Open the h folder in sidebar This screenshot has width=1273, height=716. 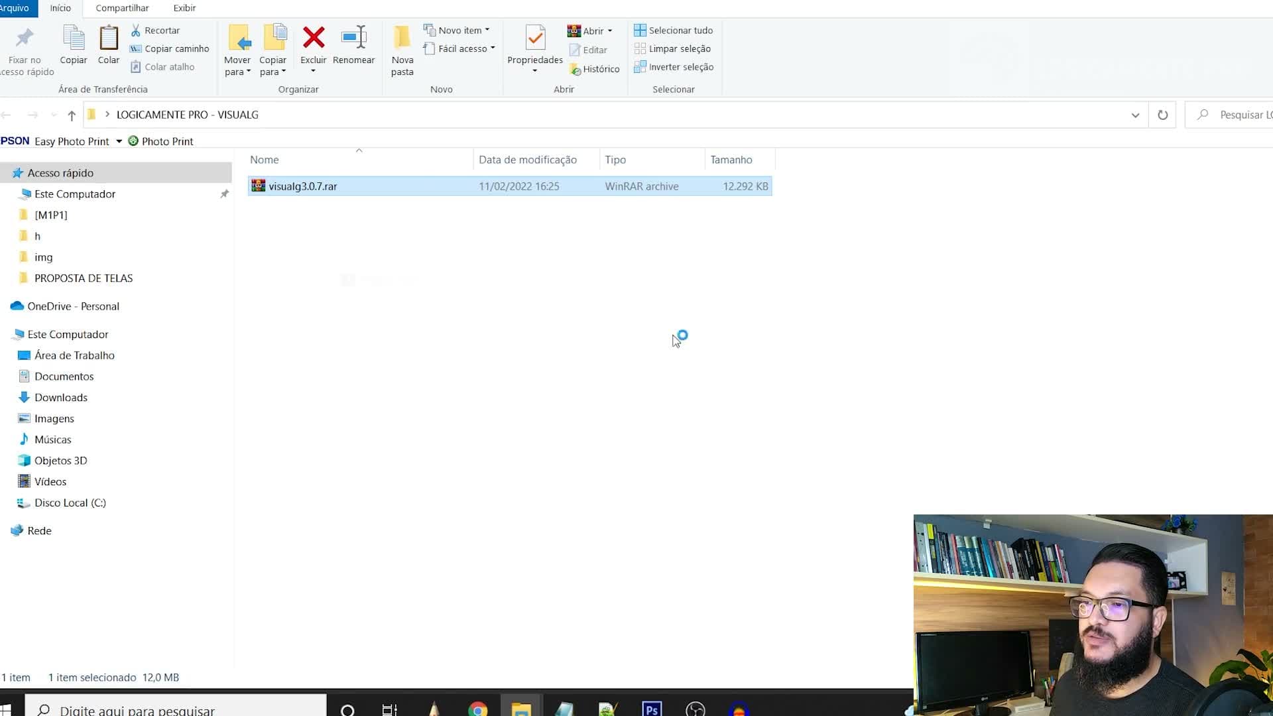[37, 236]
